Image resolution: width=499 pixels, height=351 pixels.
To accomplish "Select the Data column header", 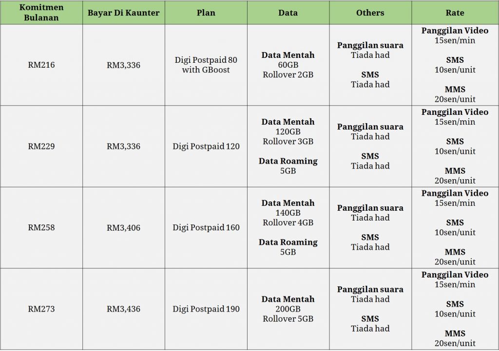I will (288, 12).
